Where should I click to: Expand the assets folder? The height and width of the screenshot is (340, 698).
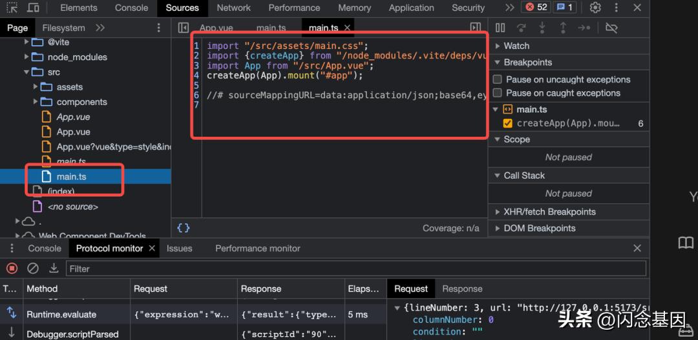(69, 87)
